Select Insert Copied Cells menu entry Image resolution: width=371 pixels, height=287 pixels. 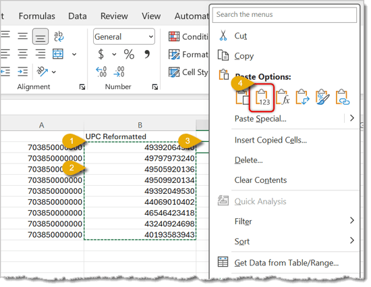[x=270, y=140]
